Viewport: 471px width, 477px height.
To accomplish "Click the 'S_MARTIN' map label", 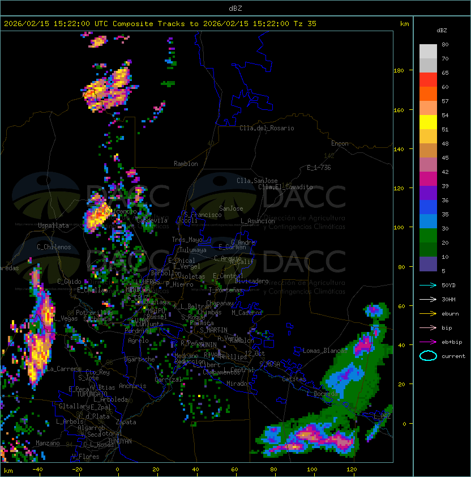I will [x=213, y=330].
